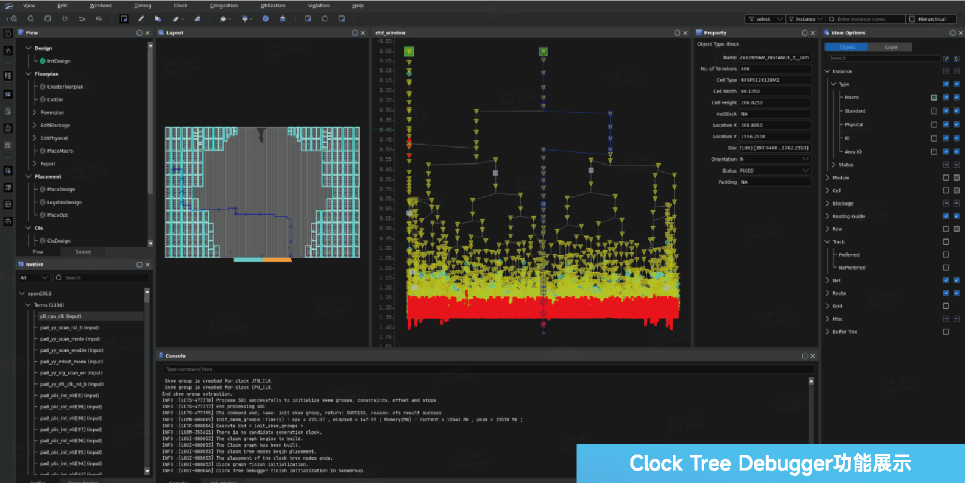
Task: Toggle Physical selectable checkbox on the far right
Action: pos(957,125)
